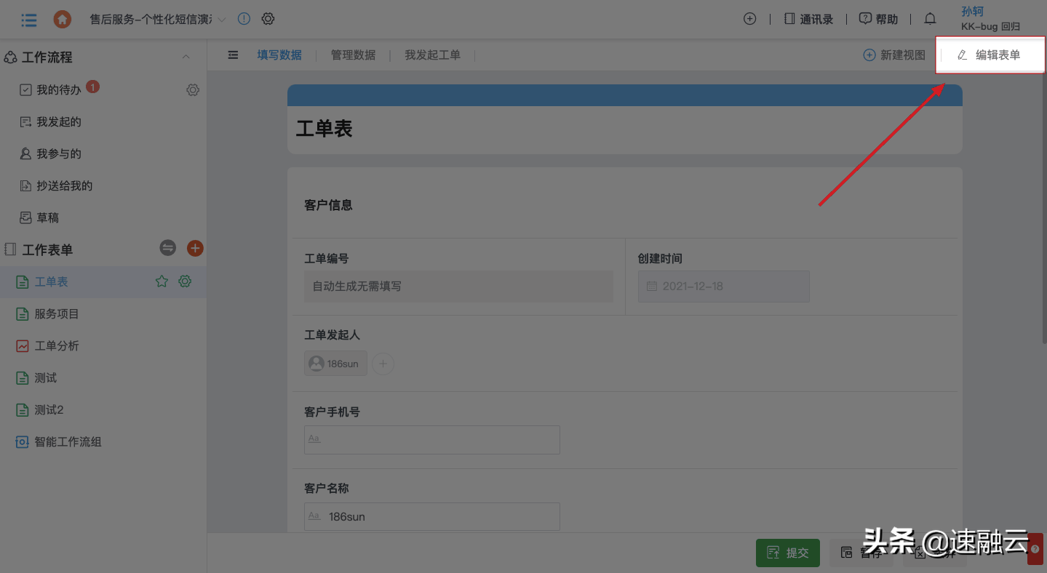Open 创建时间 date field

724,286
